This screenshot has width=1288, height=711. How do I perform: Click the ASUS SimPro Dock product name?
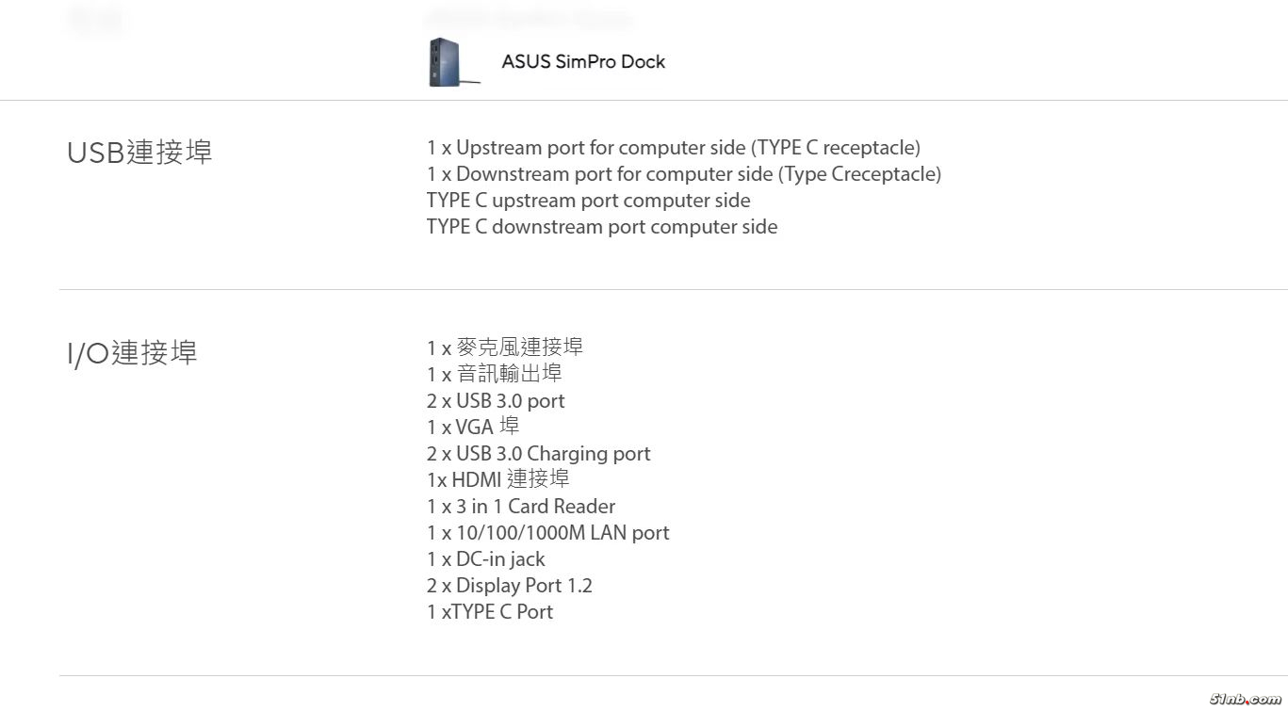click(583, 62)
